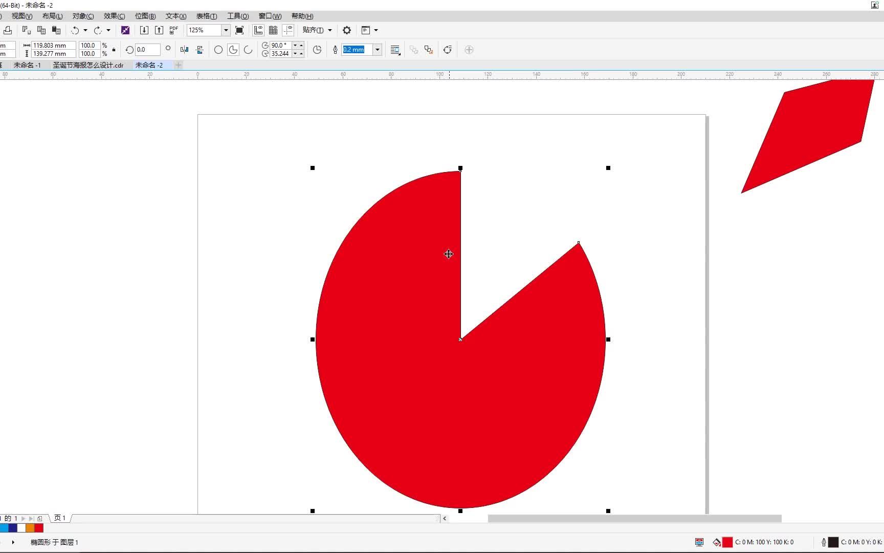884x553 pixels.
Task: Click the application launcher icon
Action: pyautogui.click(x=366, y=30)
